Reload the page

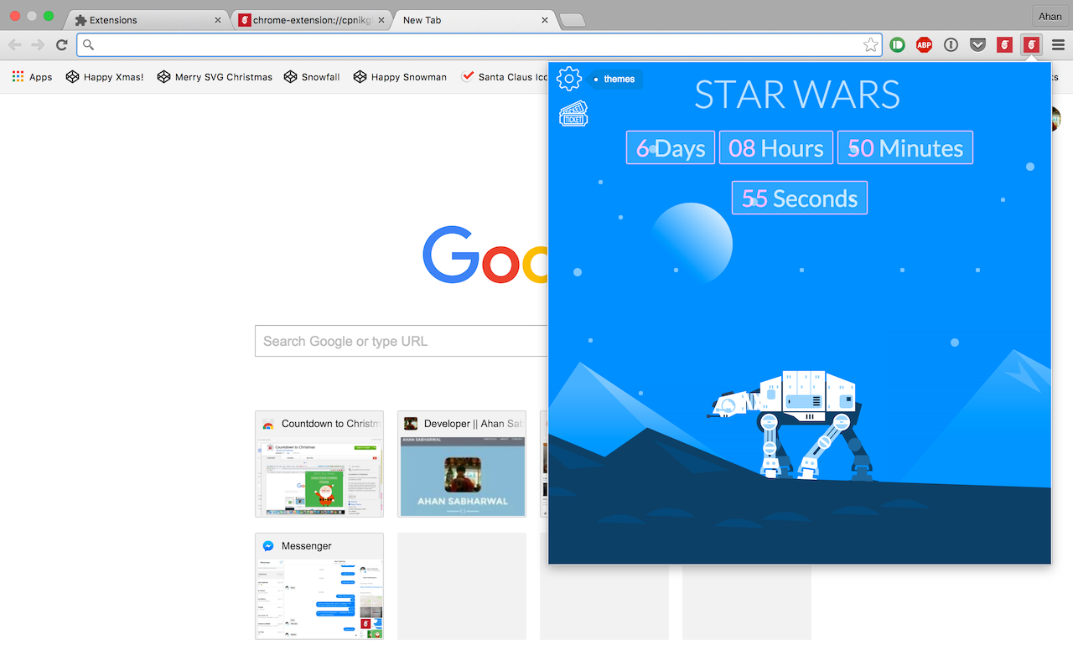[x=61, y=45]
